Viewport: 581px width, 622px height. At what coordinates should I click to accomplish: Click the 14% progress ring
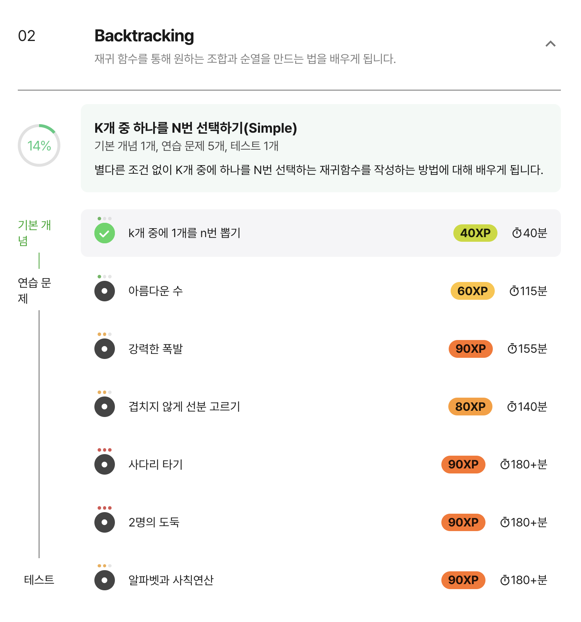(39, 145)
